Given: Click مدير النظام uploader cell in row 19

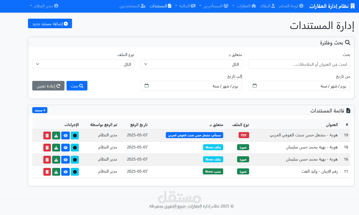Looking at the screenshot, I should [108, 135].
